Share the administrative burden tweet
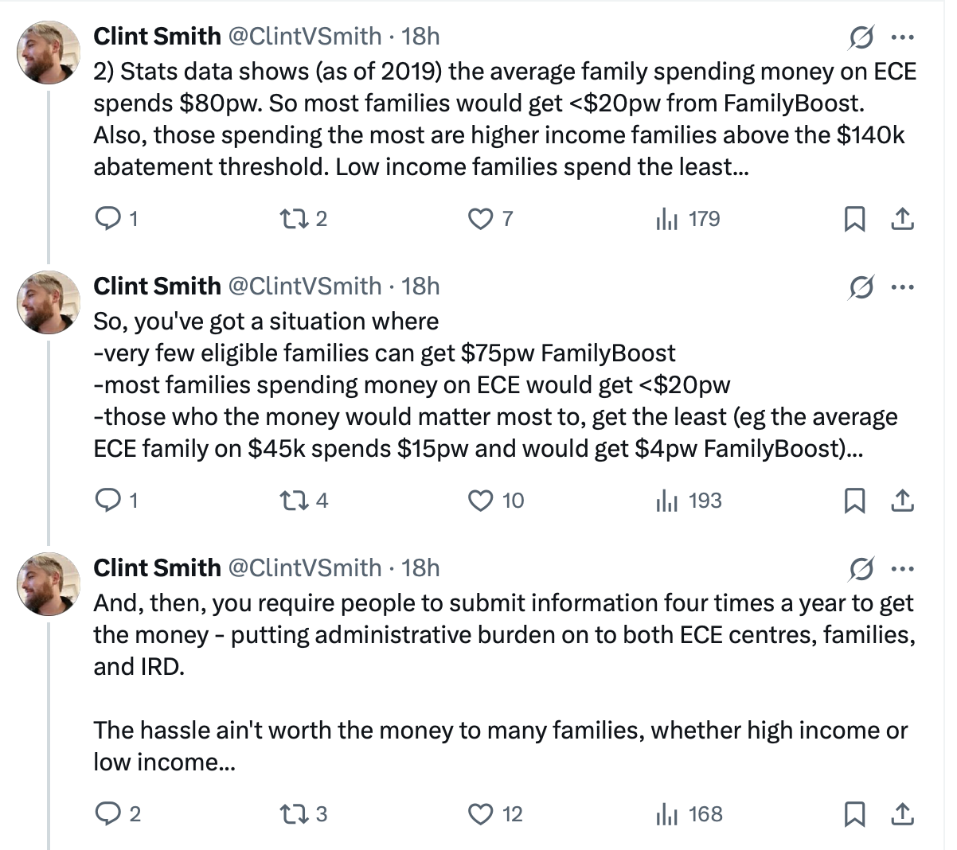 902,814
